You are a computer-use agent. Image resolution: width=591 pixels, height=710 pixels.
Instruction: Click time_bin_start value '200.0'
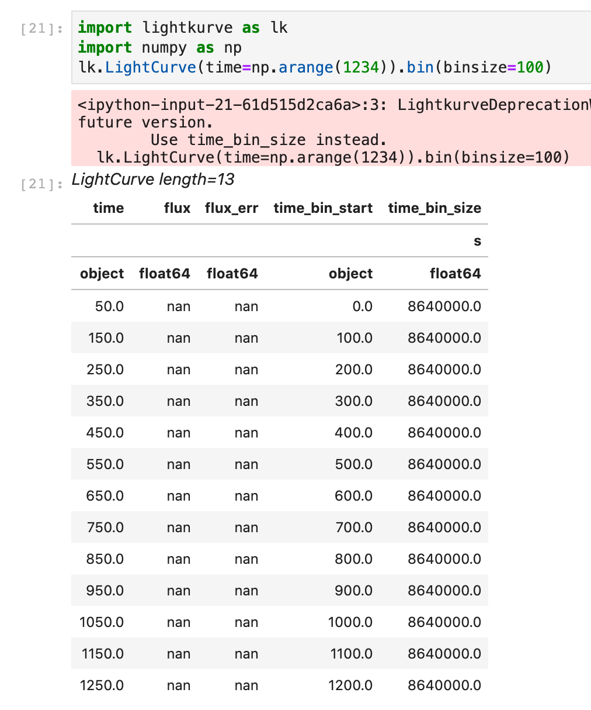[354, 370]
